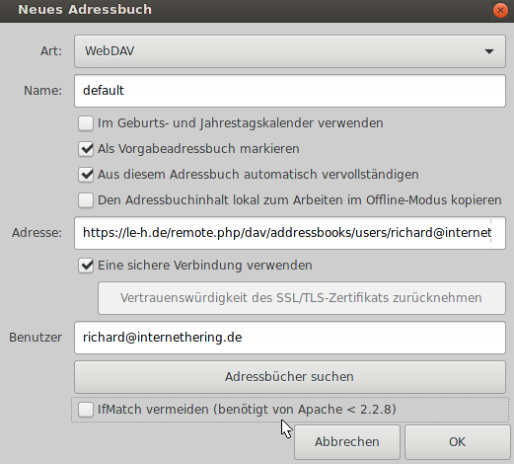Select the Benutzer field with the richard email
The image size is (514, 464).
pyautogui.click(x=290, y=338)
